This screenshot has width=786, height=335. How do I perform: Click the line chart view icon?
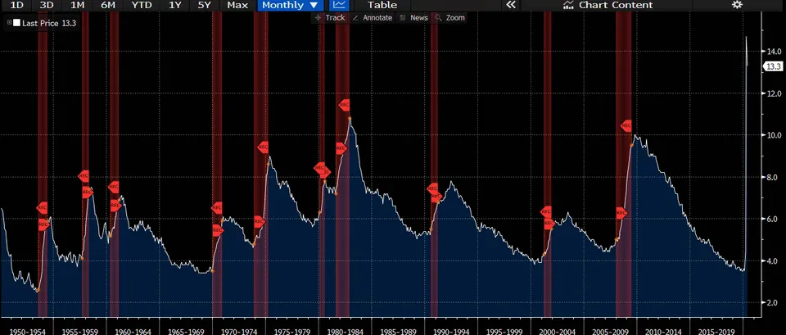tap(339, 5)
